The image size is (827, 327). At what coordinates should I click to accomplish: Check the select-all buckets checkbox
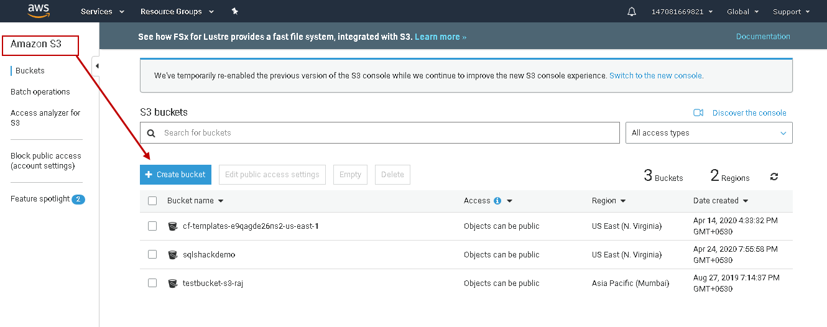click(x=152, y=201)
